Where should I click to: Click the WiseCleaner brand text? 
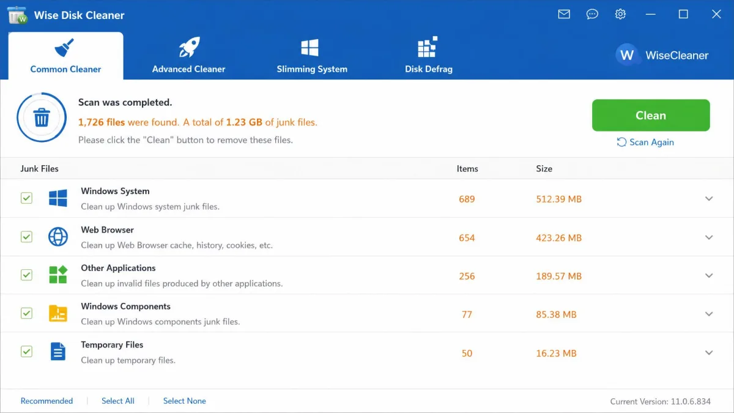point(677,55)
